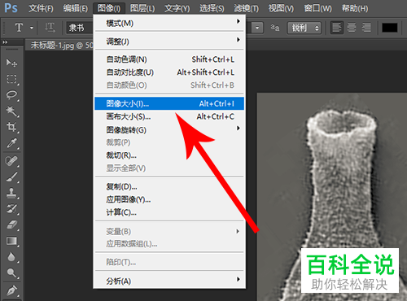Image resolution: width=407 pixels, height=301 pixels.
Task: Center align text
Action: pyautogui.click(x=352, y=28)
